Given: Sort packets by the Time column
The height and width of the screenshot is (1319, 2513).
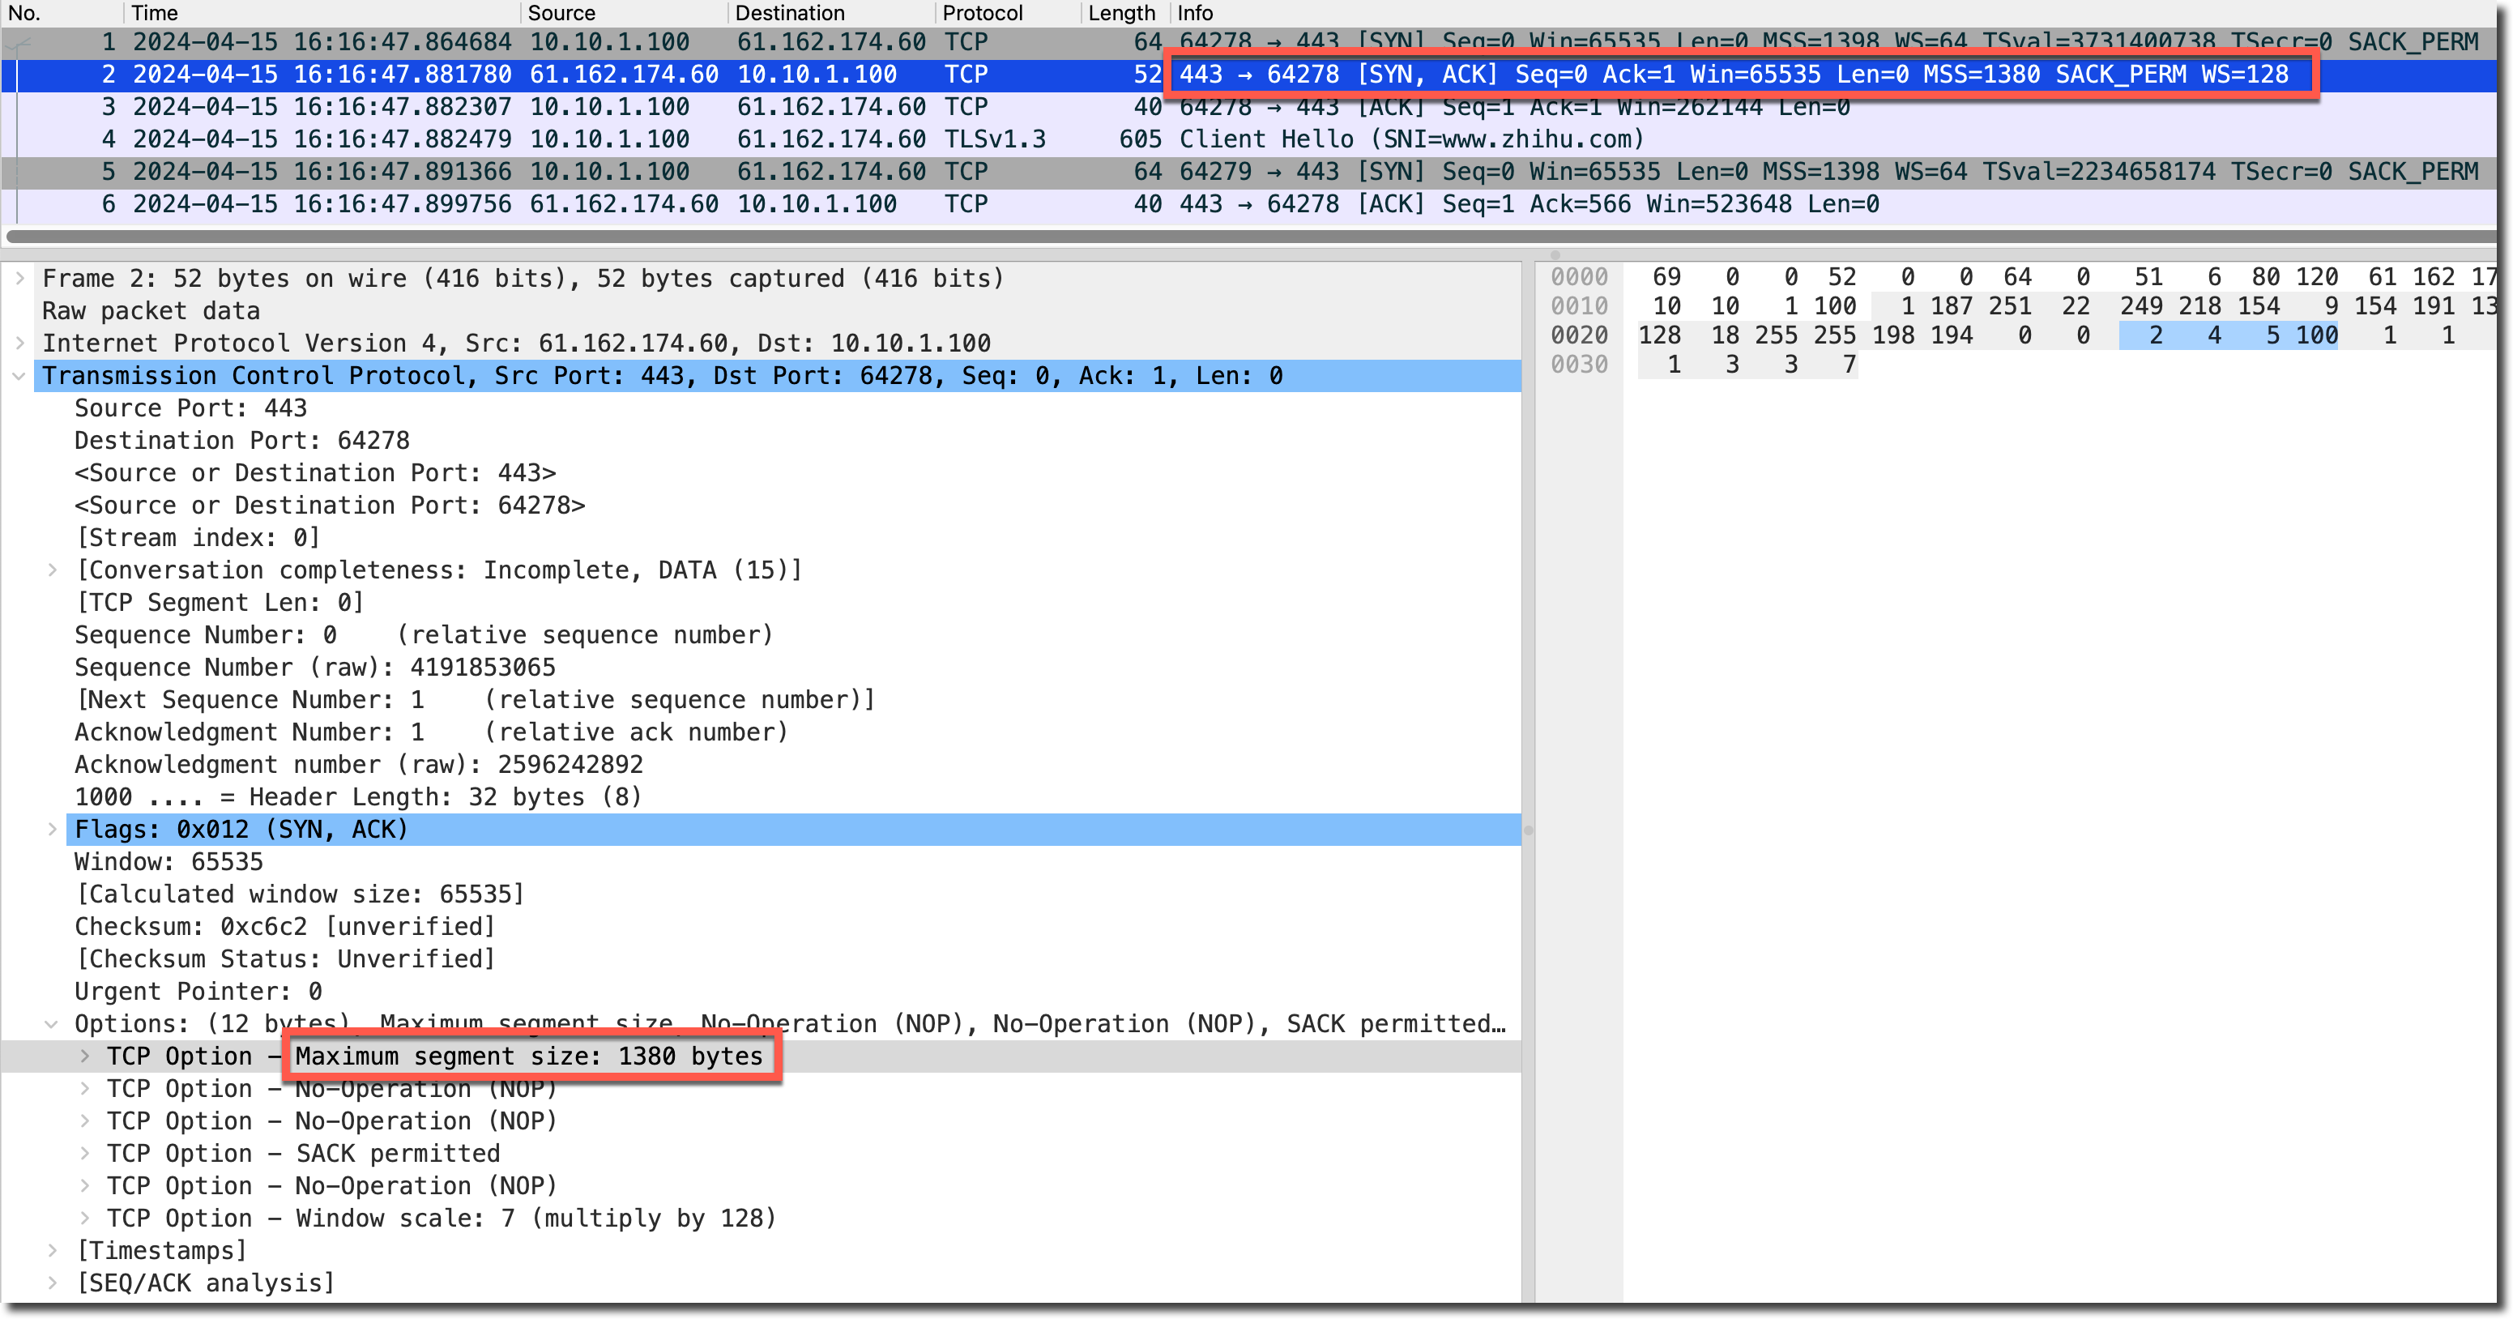Looking at the screenshot, I should click(154, 13).
